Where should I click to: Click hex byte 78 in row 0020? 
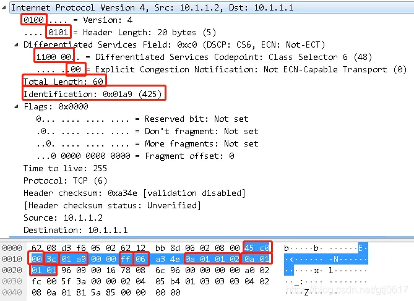click(x=126, y=270)
